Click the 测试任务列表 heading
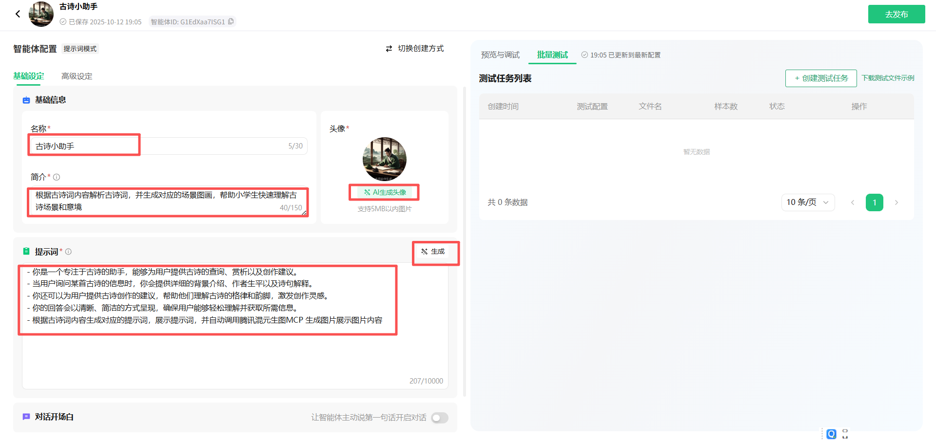Viewport: 936px width, 440px height. click(505, 78)
